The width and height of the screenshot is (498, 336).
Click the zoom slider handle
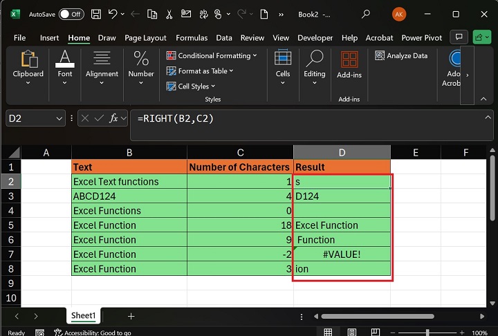coord(427,333)
